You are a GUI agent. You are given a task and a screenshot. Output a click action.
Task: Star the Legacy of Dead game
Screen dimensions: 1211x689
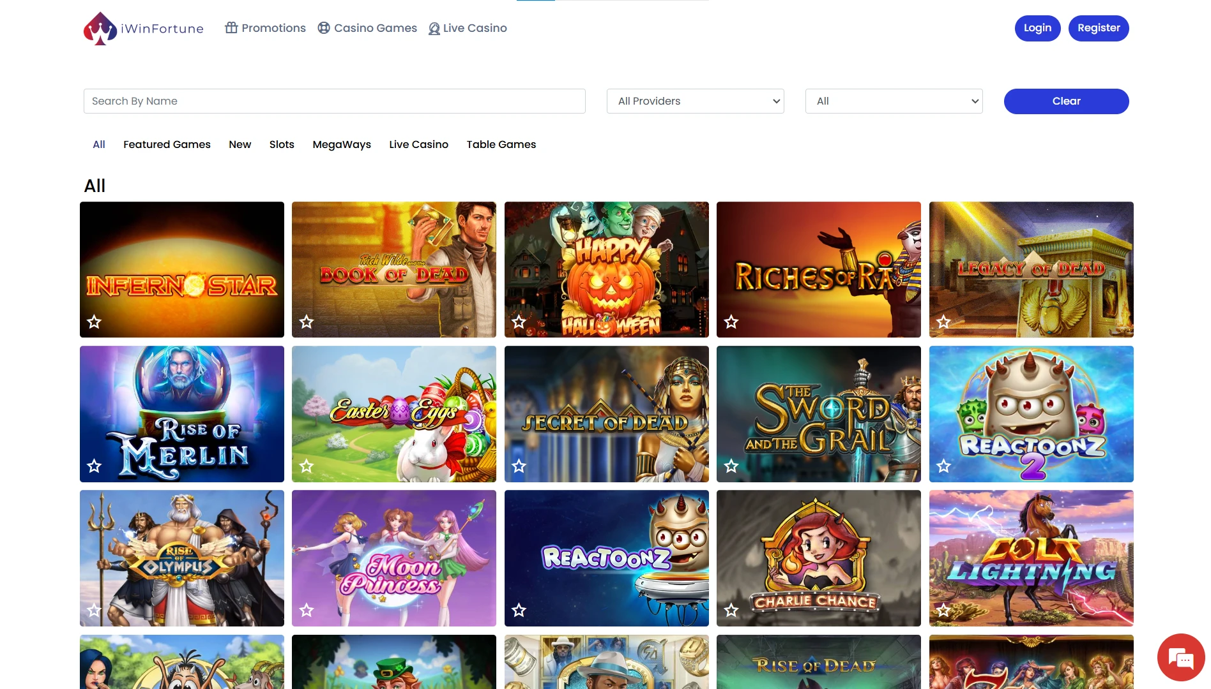coord(944,322)
